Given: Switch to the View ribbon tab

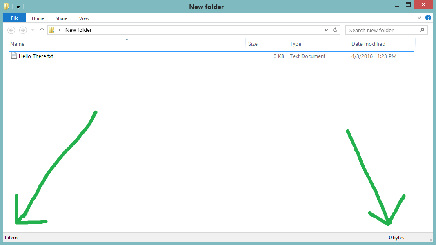Looking at the screenshot, I should (84, 18).
